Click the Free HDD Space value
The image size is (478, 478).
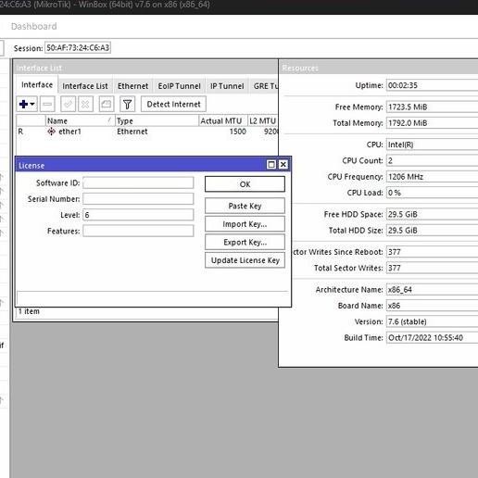tap(432, 214)
